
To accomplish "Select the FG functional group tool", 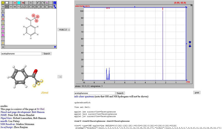I will (51, 6).
